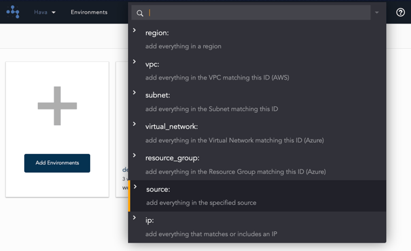The image size is (411, 251).
Task: Click the search magnifier icon
Action: [140, 13]
